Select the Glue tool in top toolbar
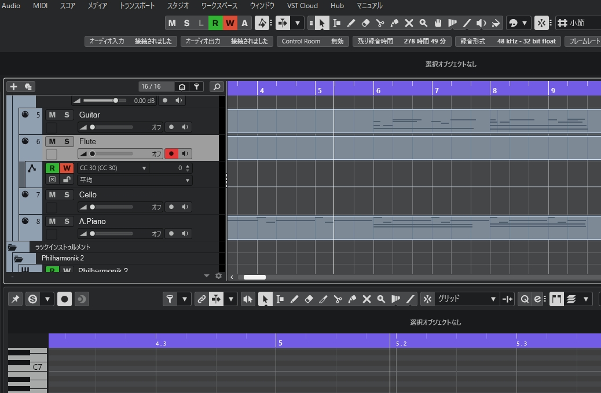601x393 pixels. (394, 23)
